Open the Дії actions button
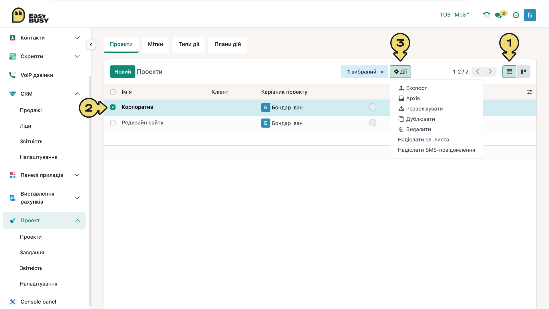The width and height of the screenshot is (549, 309). [x=400, y=72]
